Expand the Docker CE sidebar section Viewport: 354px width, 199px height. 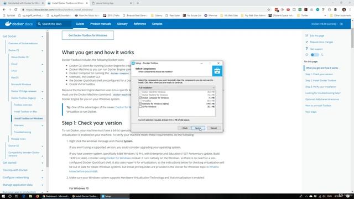(x=42, y=50)
